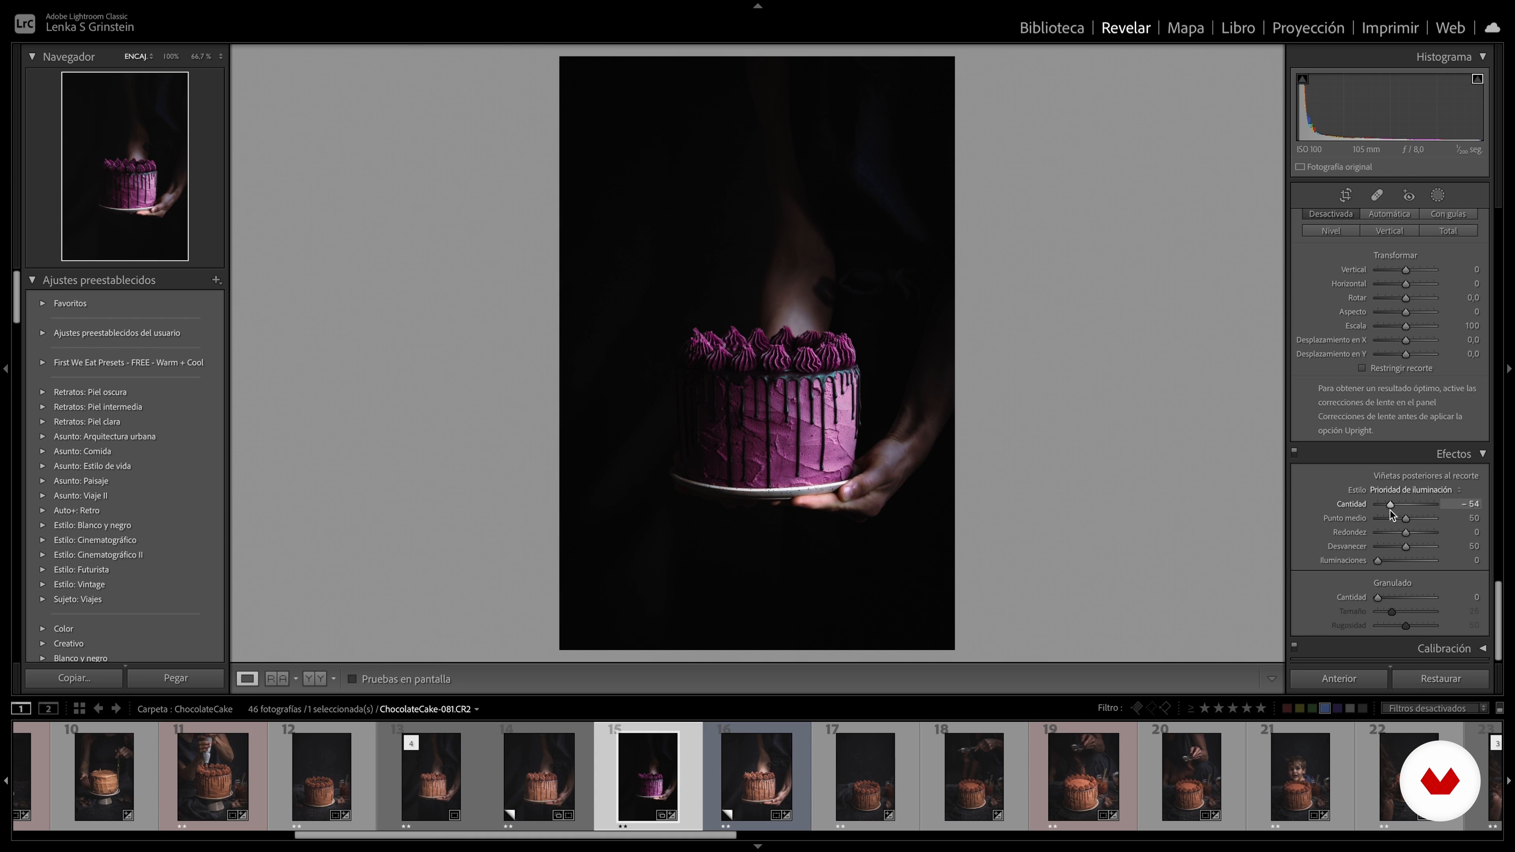Filter by blue color label
This screenshot has width=1515, height=852.
pyautogui.click(x=1324, y=708)
